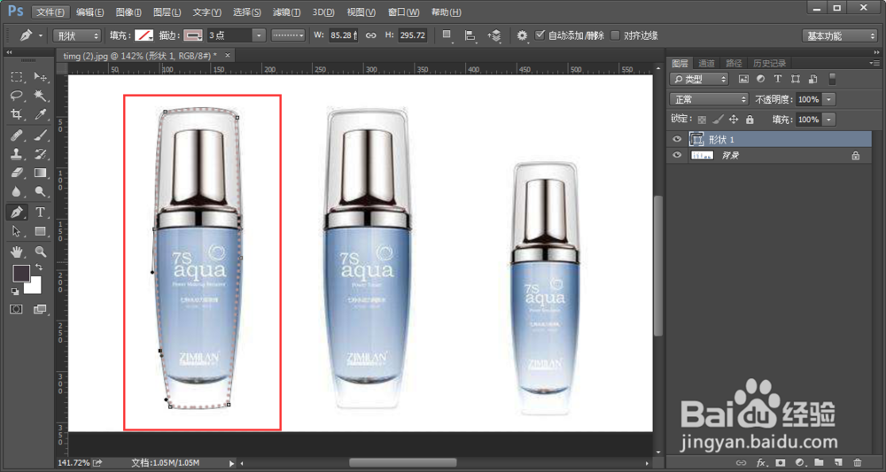Open Layers panel flyout menu

tap(874, 63)
